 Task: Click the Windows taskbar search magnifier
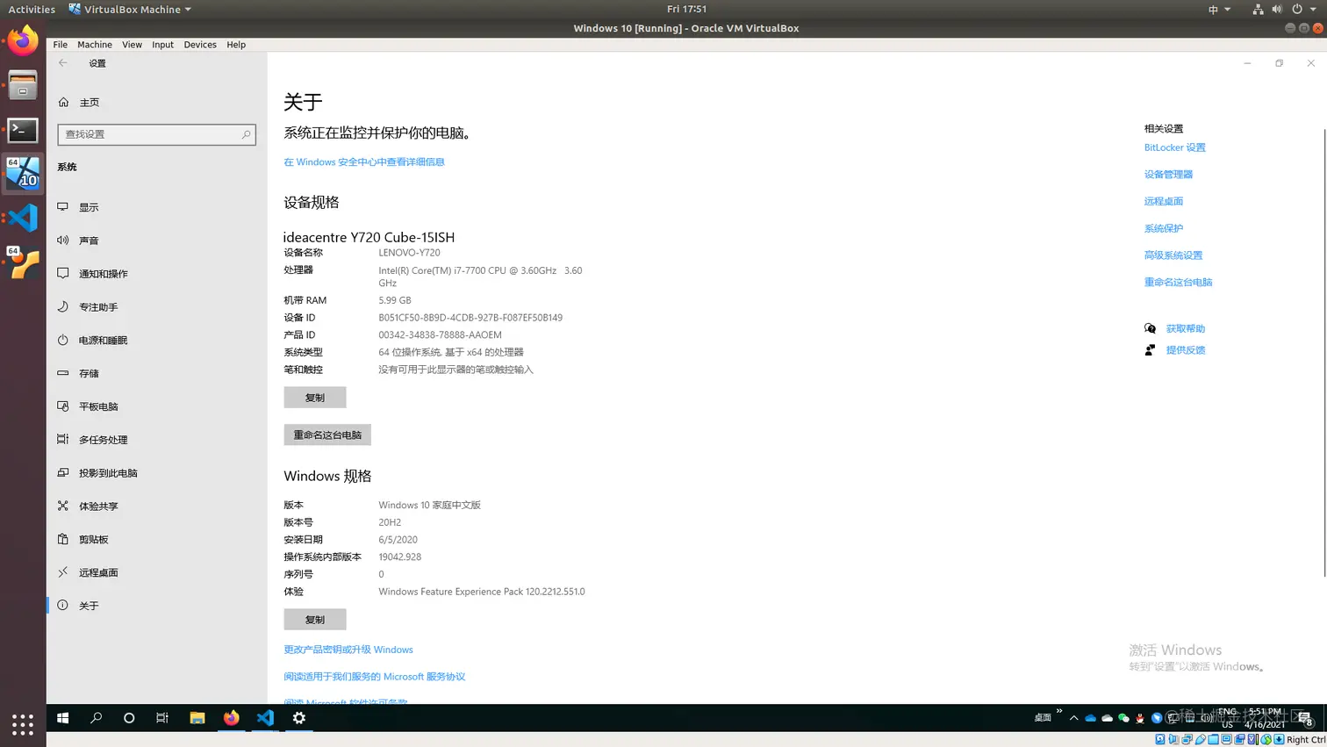tap(97, 718)
